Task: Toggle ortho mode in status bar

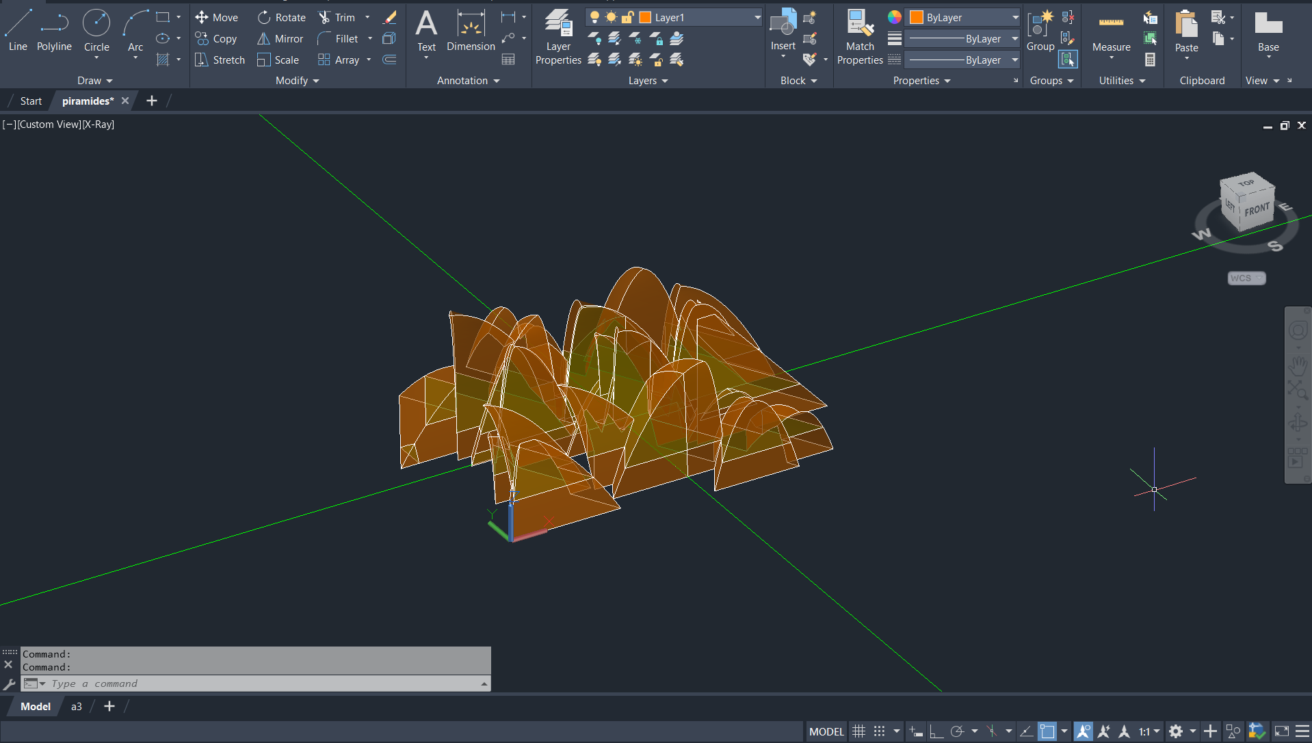Action: tap(936, 731)
